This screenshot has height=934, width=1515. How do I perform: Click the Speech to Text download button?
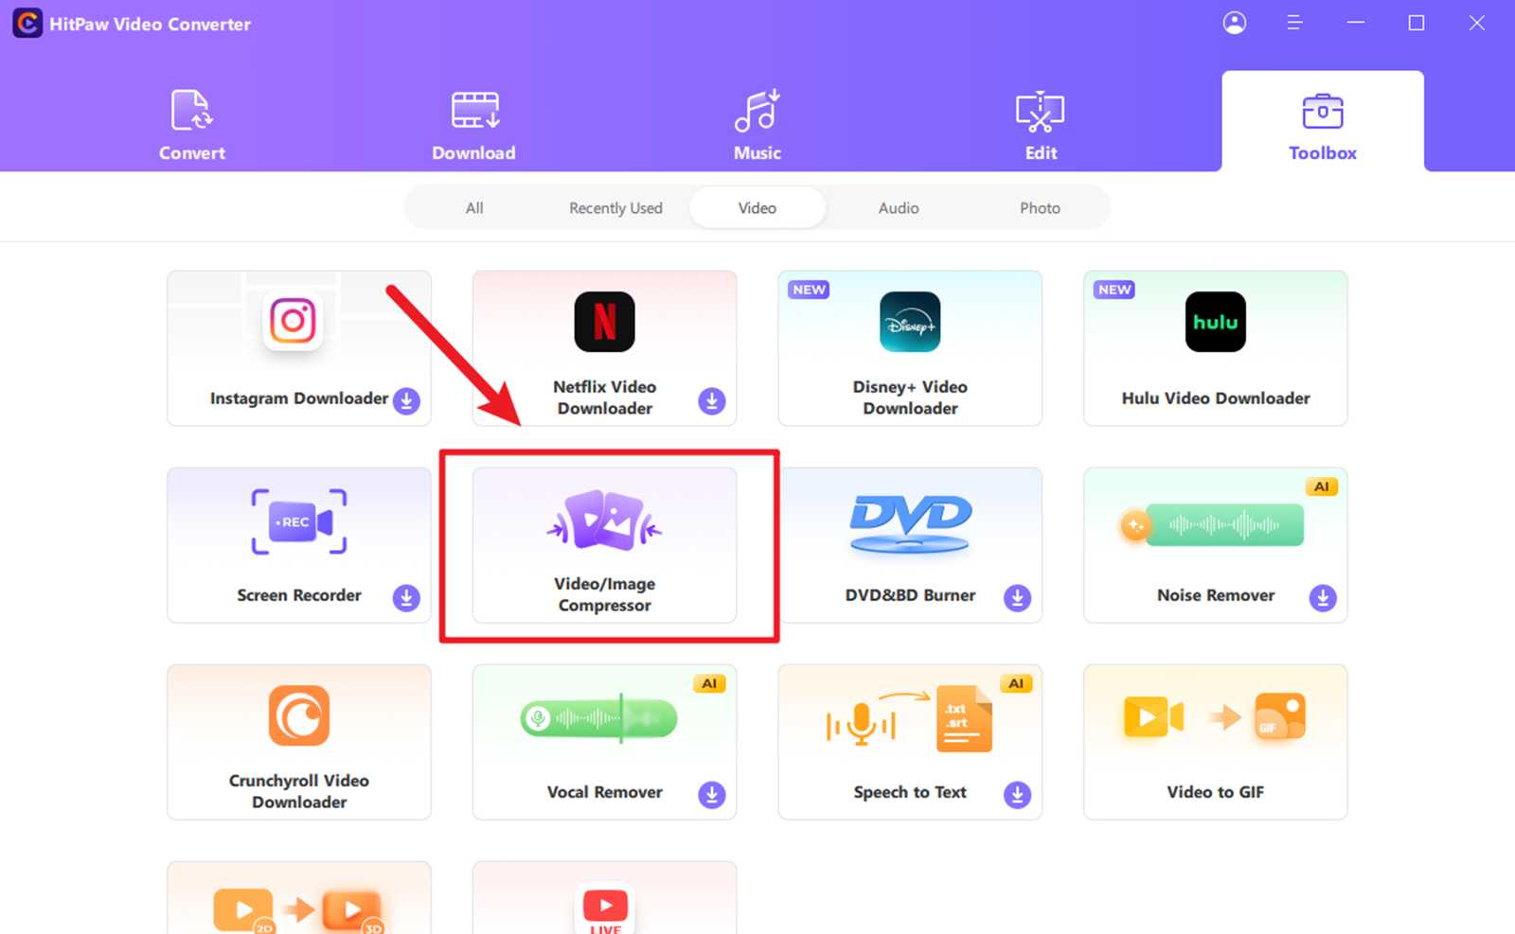tap(1017, 795)
